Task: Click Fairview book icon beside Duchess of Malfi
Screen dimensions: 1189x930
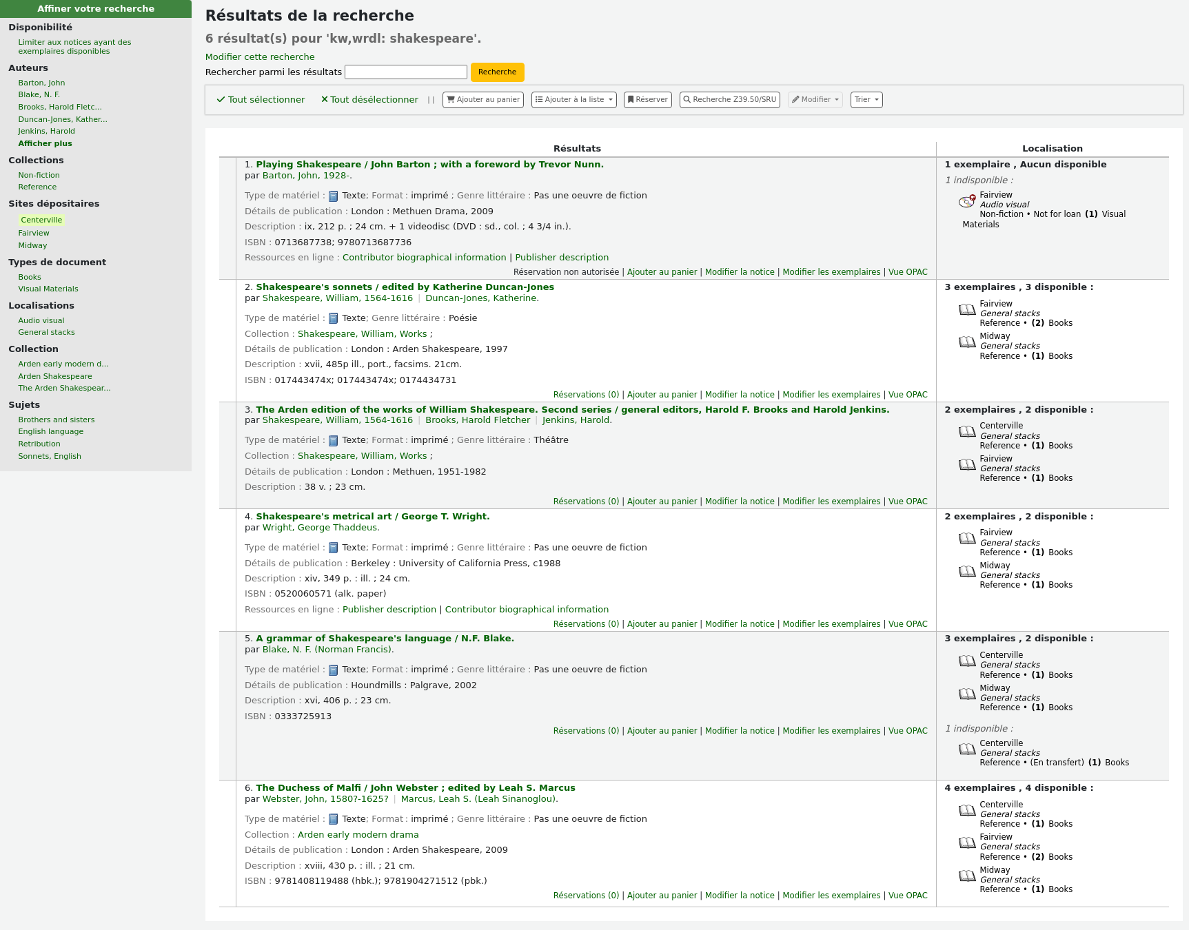Action: [967, 843]
